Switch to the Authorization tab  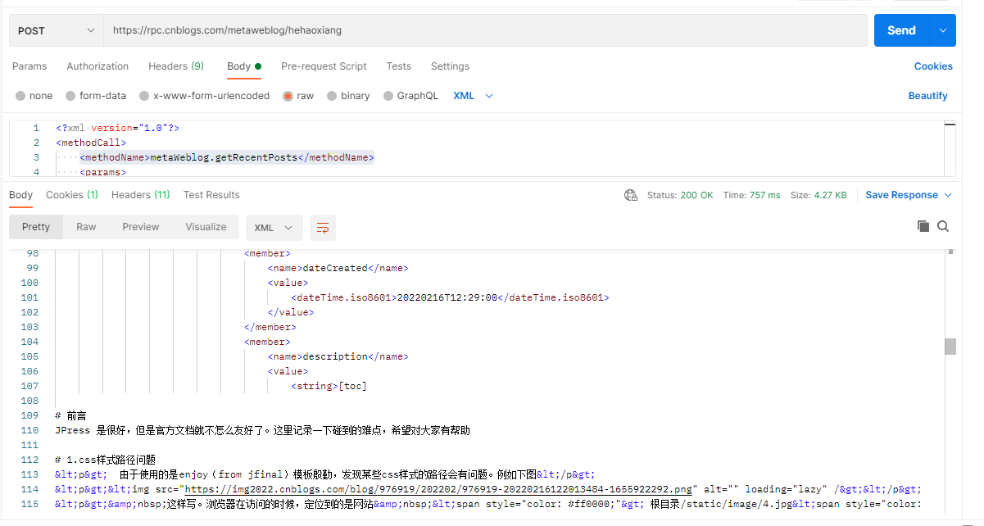coord(97,66)
